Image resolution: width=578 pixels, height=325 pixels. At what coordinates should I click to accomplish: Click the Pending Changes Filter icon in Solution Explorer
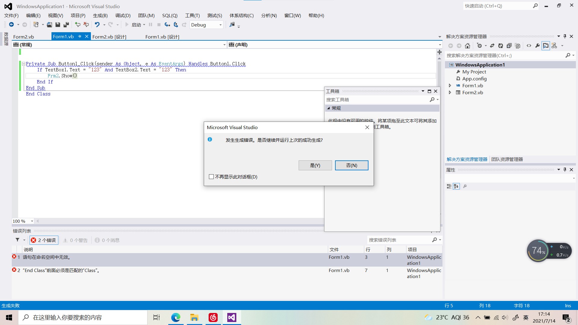[480, 46]
